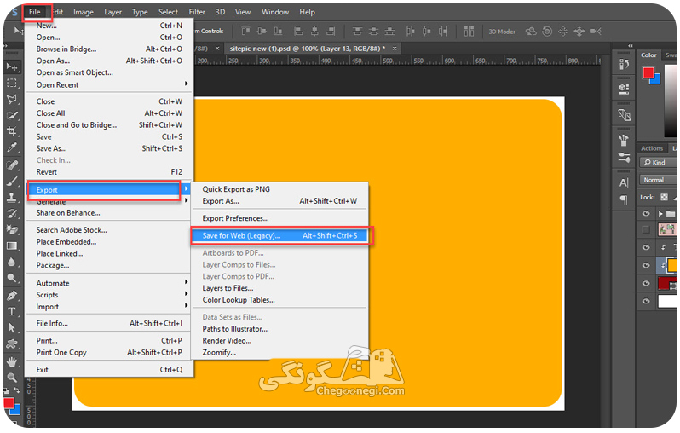Click the 3D Mode rotate icon
This screenshot has width=680, height=433.
(x=531, y=32)
